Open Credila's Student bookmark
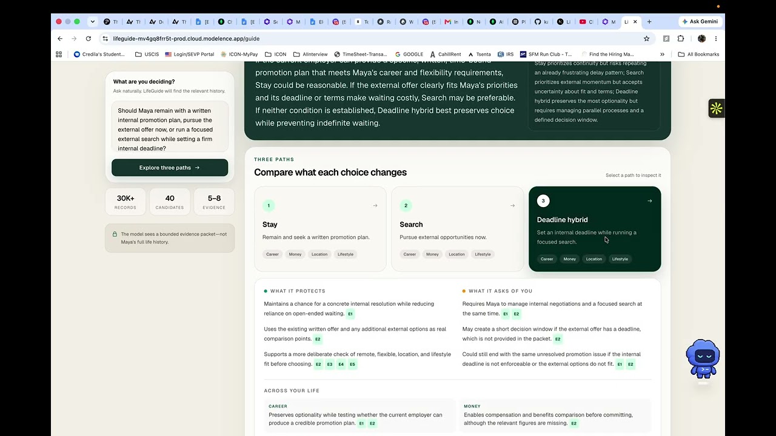The width and height of the screenshot is (776, 436). click(99, 54)
